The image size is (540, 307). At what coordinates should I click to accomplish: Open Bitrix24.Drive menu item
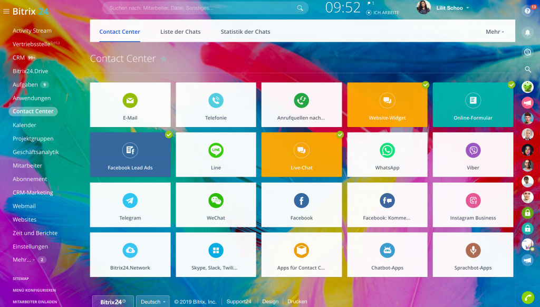tap(30, 71)
